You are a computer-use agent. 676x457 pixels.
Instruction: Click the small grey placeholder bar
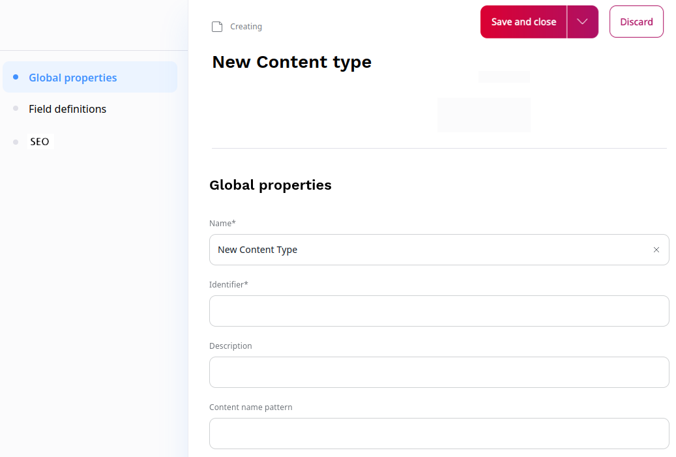tap(503, 76)
